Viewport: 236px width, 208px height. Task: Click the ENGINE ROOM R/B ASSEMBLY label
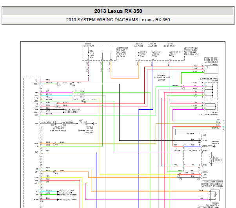tap(192, 51)
